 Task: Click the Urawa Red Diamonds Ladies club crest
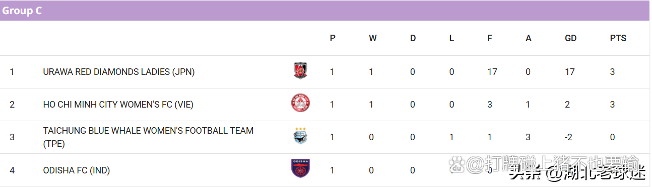[300, 70]
